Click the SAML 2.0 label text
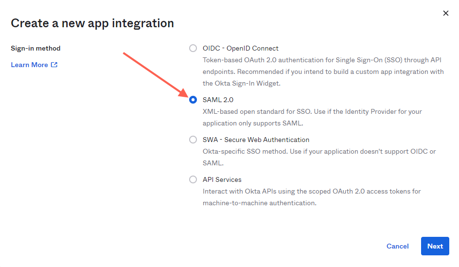 point(218,100)
